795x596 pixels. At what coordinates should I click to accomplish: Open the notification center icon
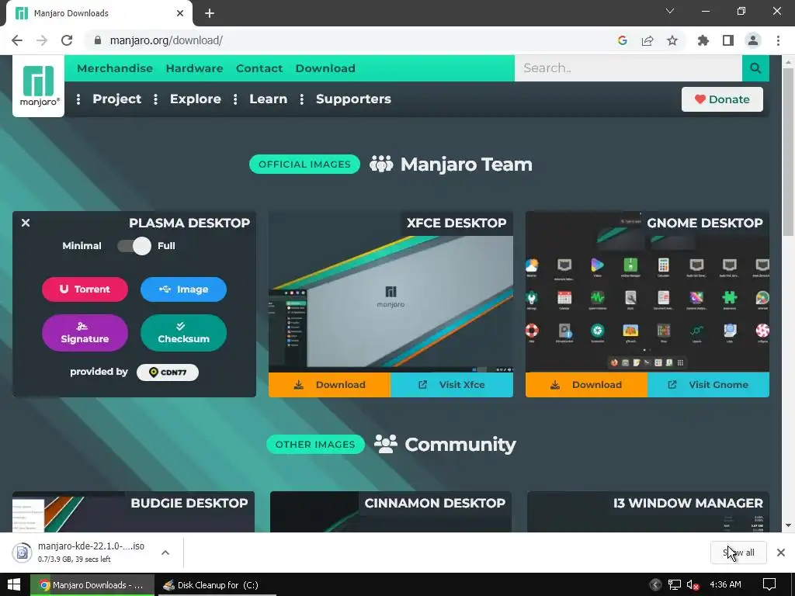coord(769,585)
